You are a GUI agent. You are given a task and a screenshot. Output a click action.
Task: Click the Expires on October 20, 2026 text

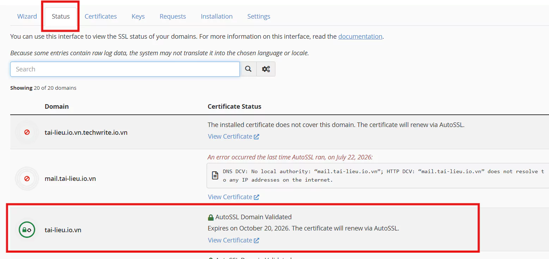pos(303,228)
